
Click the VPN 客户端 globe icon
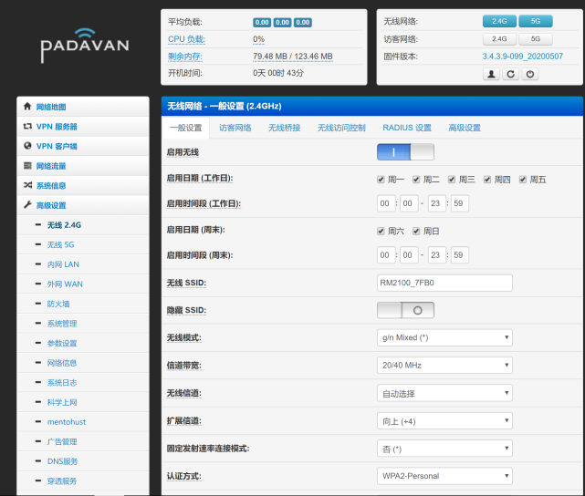(x=27, y=146)
